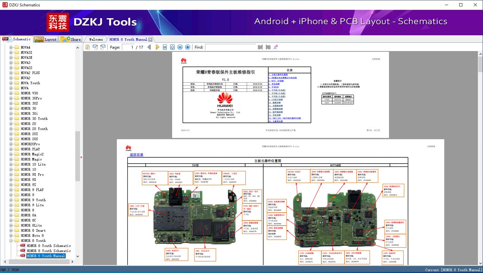This screenshot has height=273, width=483.
Task: Expand the NOVA2 PLUS tree node
Action: click(x=11, y=73)
